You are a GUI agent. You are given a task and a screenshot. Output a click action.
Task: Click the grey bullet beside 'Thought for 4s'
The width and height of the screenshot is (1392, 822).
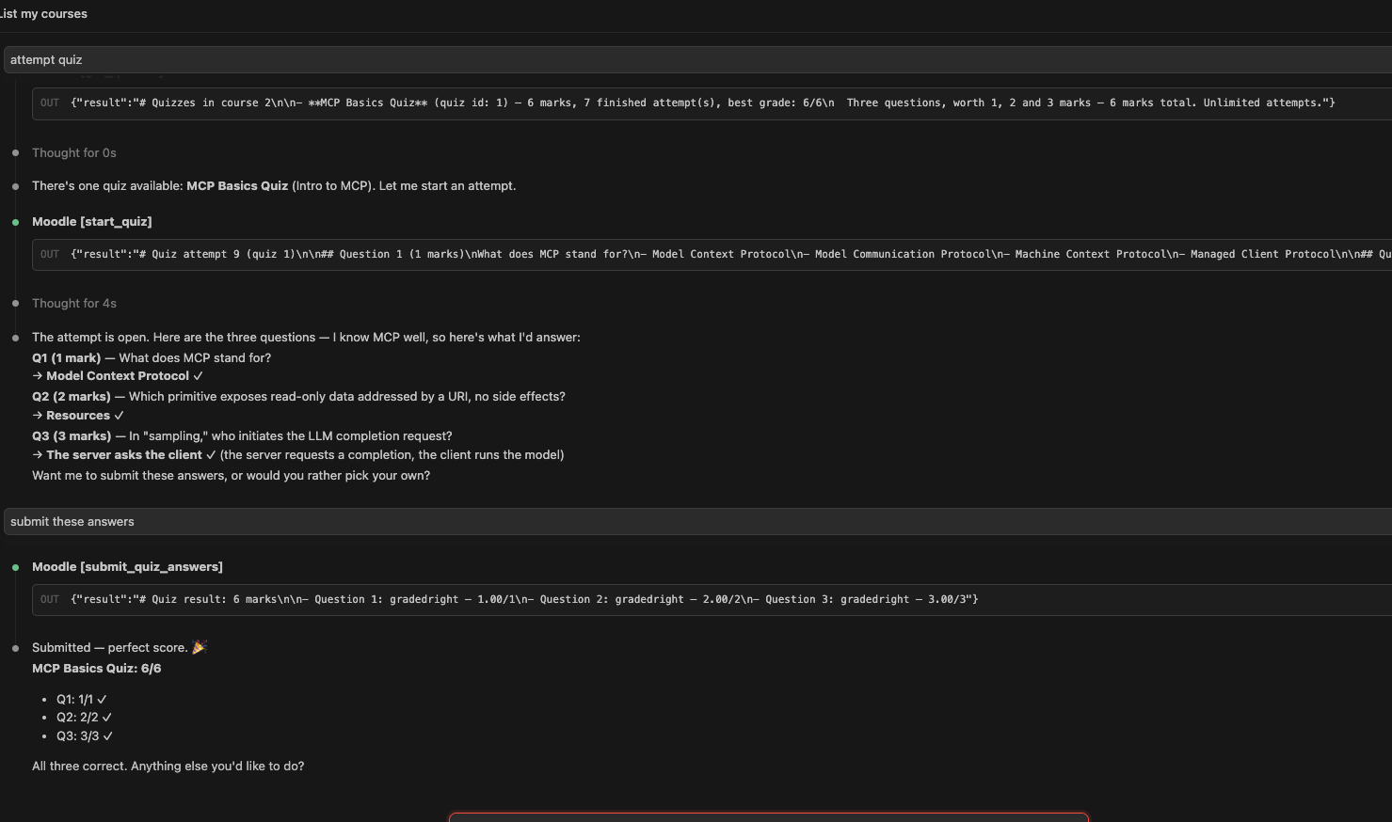[15, 304]
